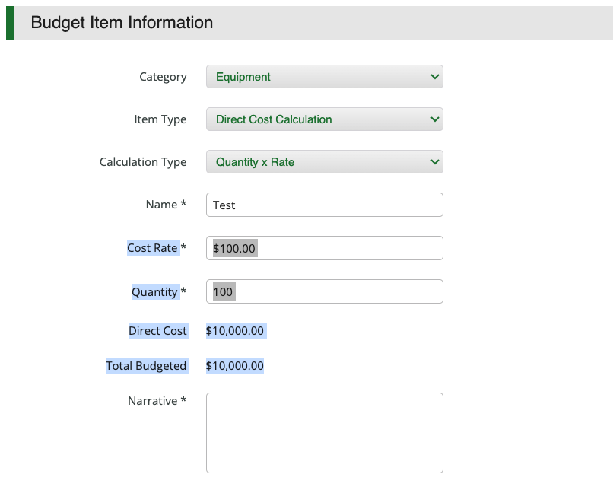Expand the Item Type dropdown

[324, 119]
